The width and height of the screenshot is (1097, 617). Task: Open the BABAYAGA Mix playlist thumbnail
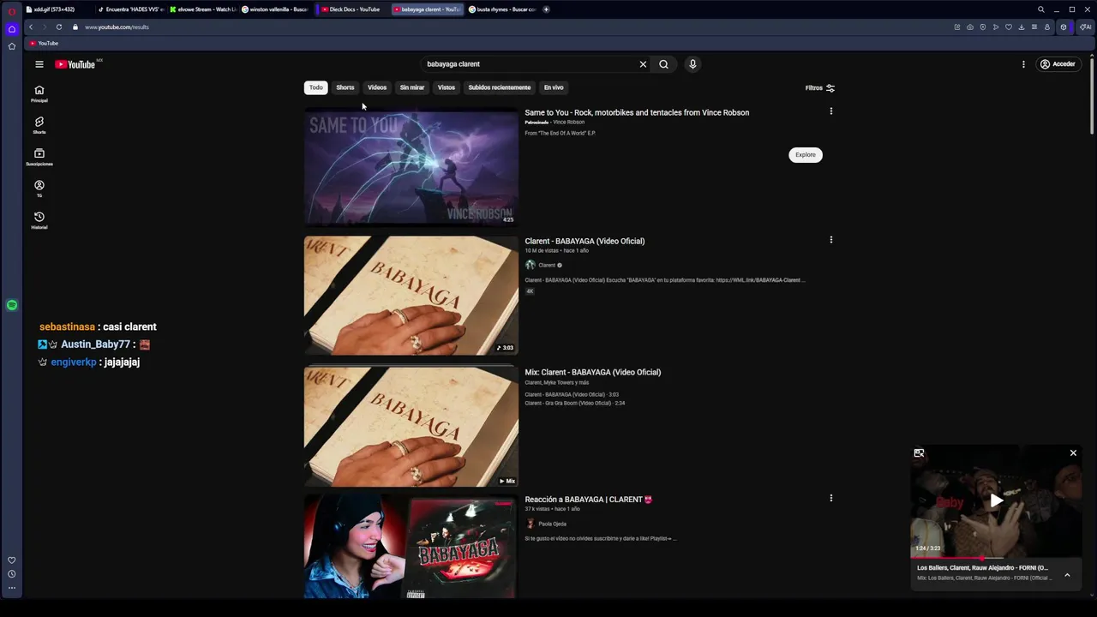[x=411, y=427]
